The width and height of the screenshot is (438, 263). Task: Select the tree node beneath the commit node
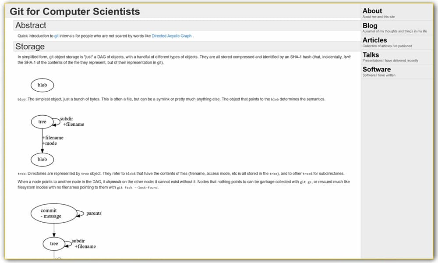click(54, 243)
